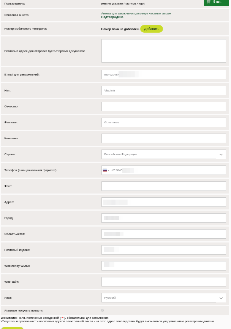Focus the Компания input field

(163, 138)
